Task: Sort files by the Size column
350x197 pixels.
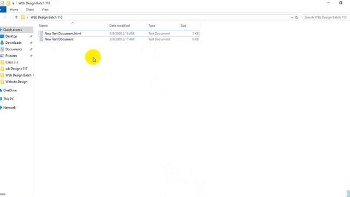Action: 183,26
